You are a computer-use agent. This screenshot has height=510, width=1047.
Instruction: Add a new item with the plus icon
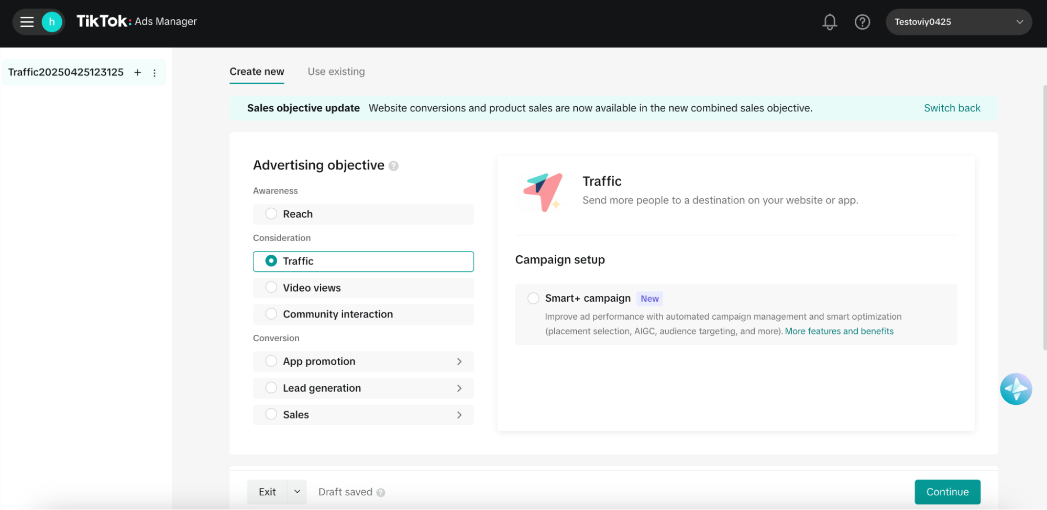138,72
